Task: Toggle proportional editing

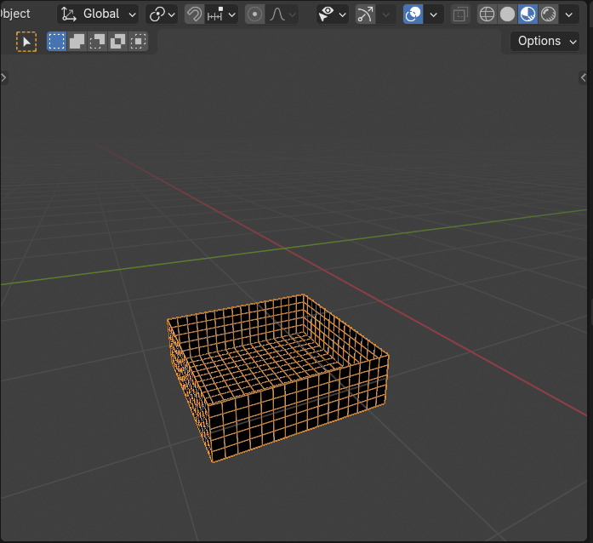Action: click(255, 14)
